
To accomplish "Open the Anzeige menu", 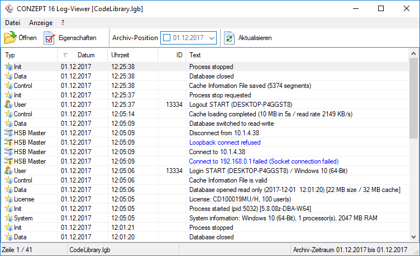I will coord(41,23).
